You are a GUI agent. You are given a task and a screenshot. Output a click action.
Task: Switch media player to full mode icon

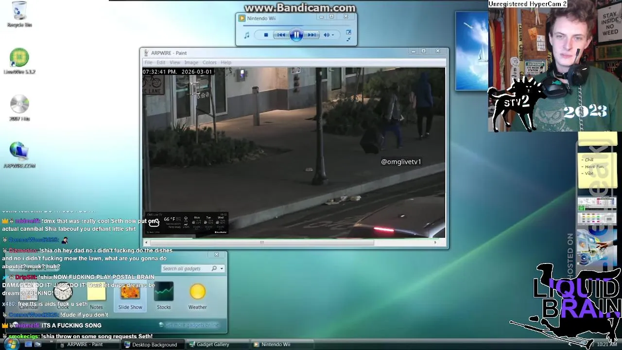click(348, 32)
